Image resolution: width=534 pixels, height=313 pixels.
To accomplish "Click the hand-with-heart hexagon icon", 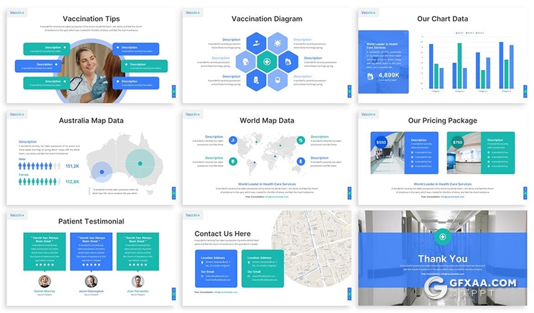I will pyautogui.click(x=257, y=45).
